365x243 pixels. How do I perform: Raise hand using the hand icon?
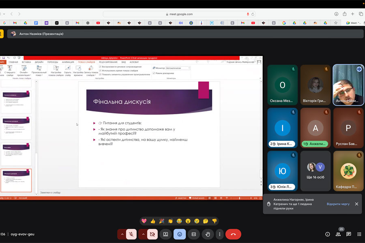[208, 234]
